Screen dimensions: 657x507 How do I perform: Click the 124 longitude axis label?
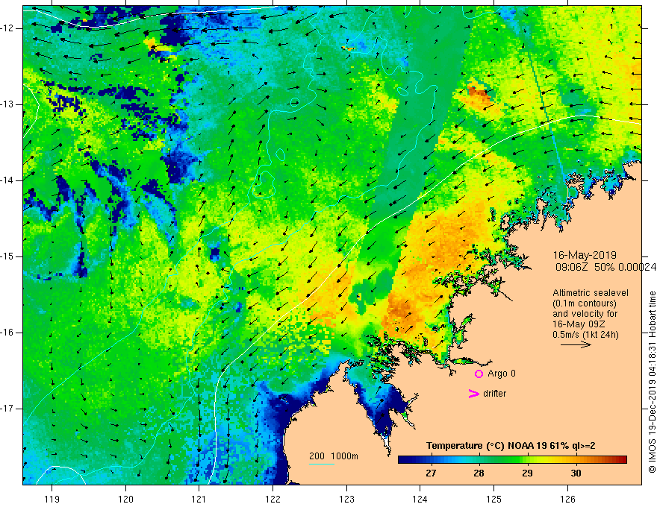(420, 499)
